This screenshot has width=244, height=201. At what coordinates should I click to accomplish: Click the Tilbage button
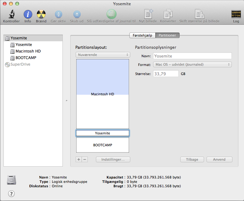pyautogui.click(x=192, y=159)
